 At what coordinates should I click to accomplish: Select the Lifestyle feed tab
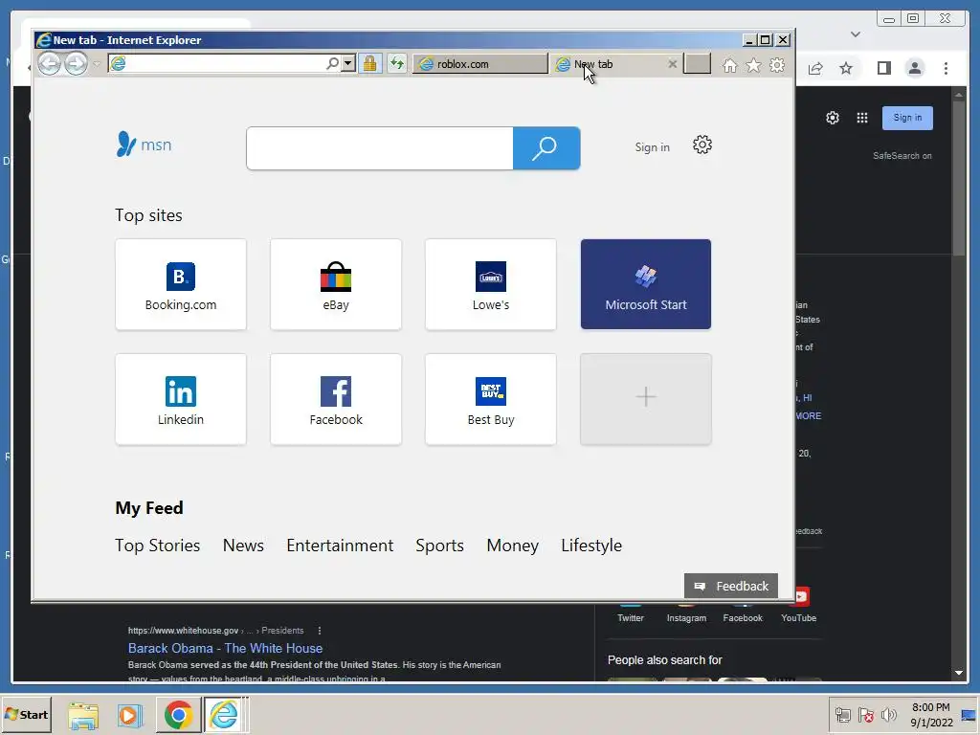pyautogui.click(x=591, y=546)
